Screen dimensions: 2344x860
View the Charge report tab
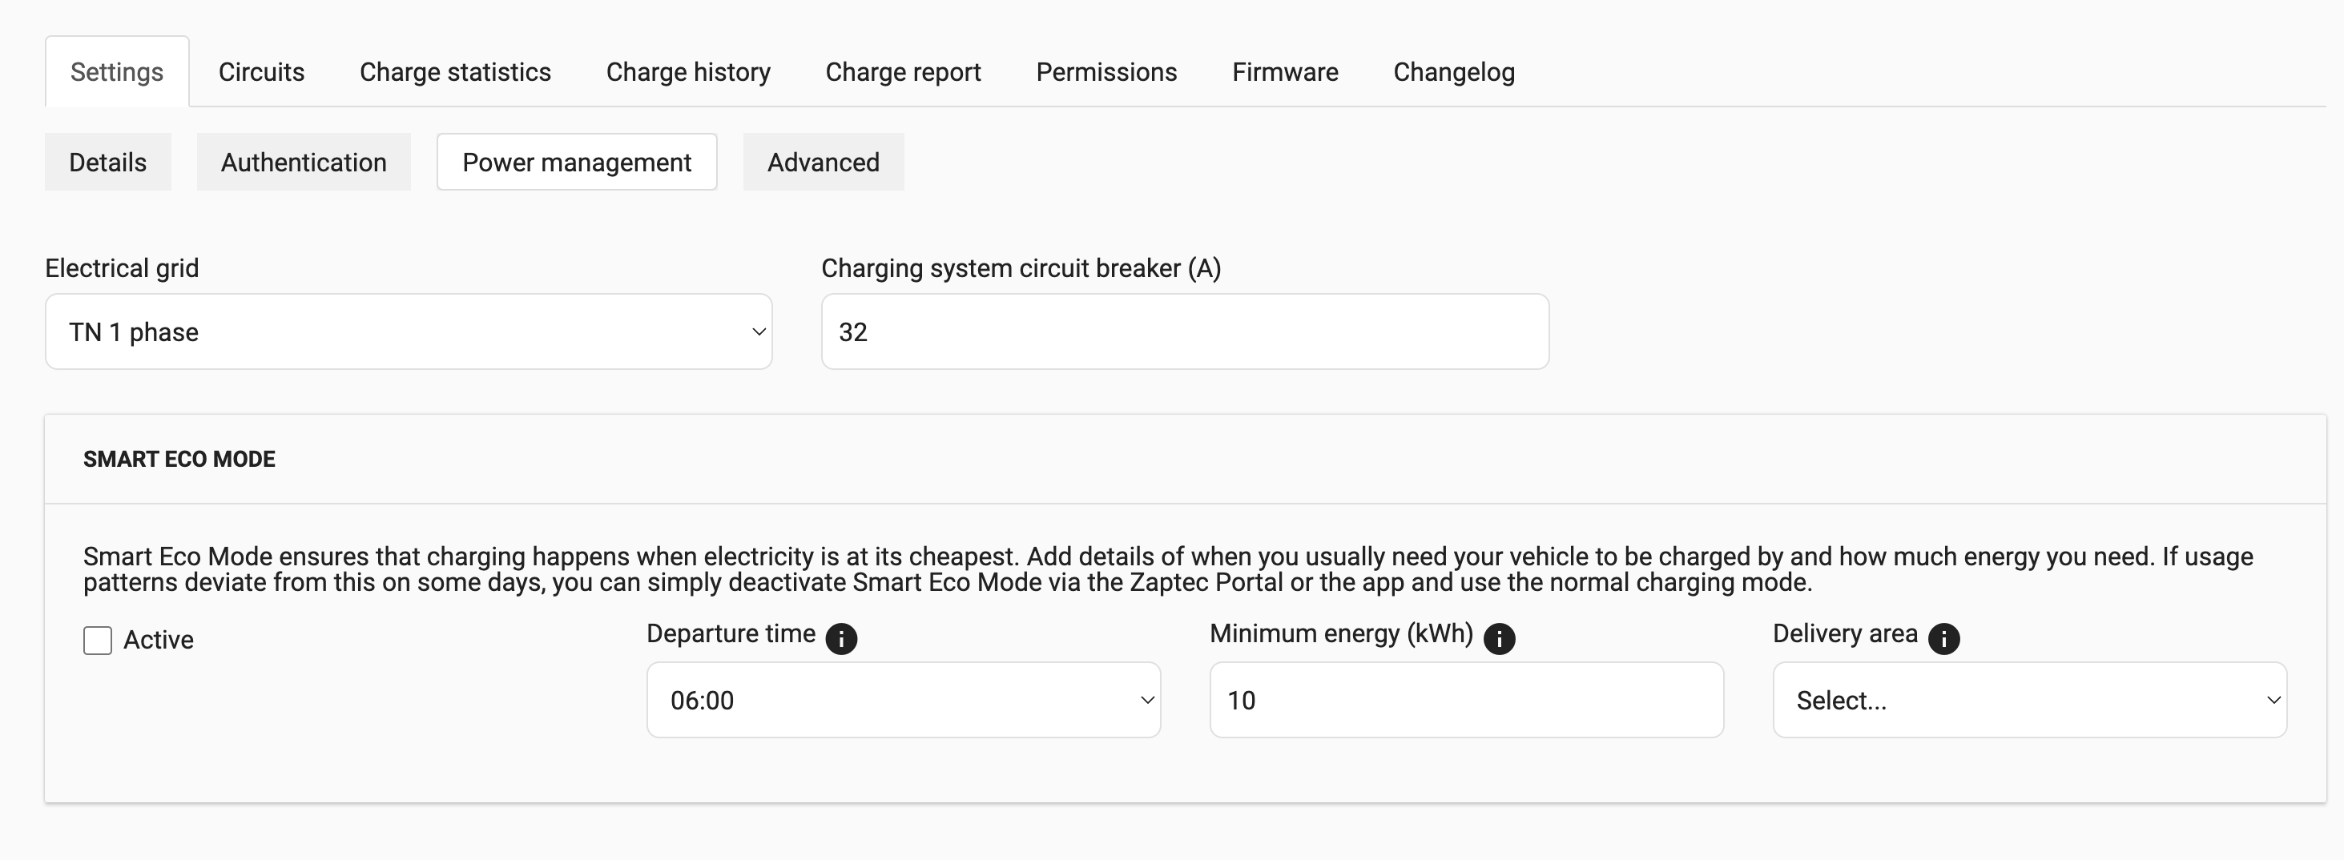[x=903, y=72]
